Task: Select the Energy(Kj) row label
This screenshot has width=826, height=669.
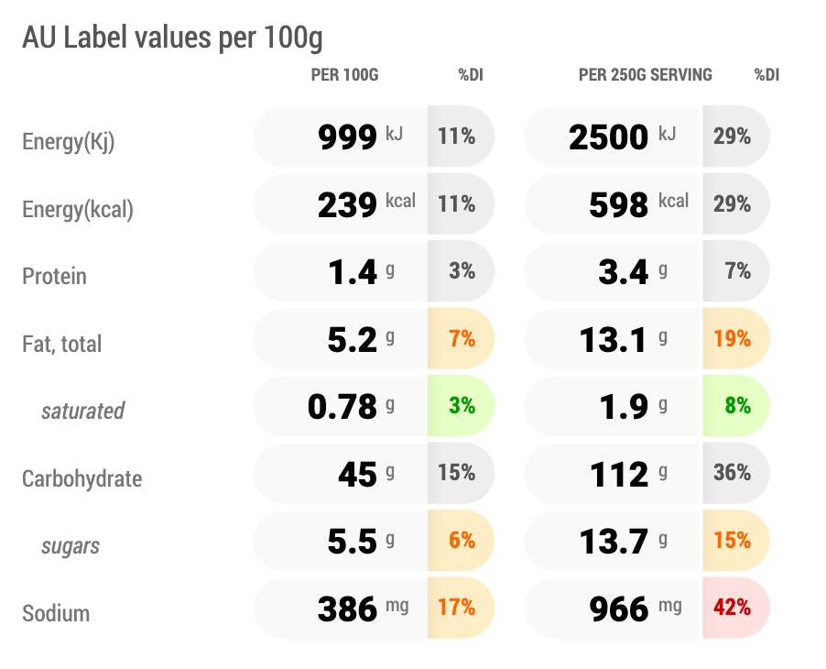Action: pyautogui.click(x=69, y=142)
